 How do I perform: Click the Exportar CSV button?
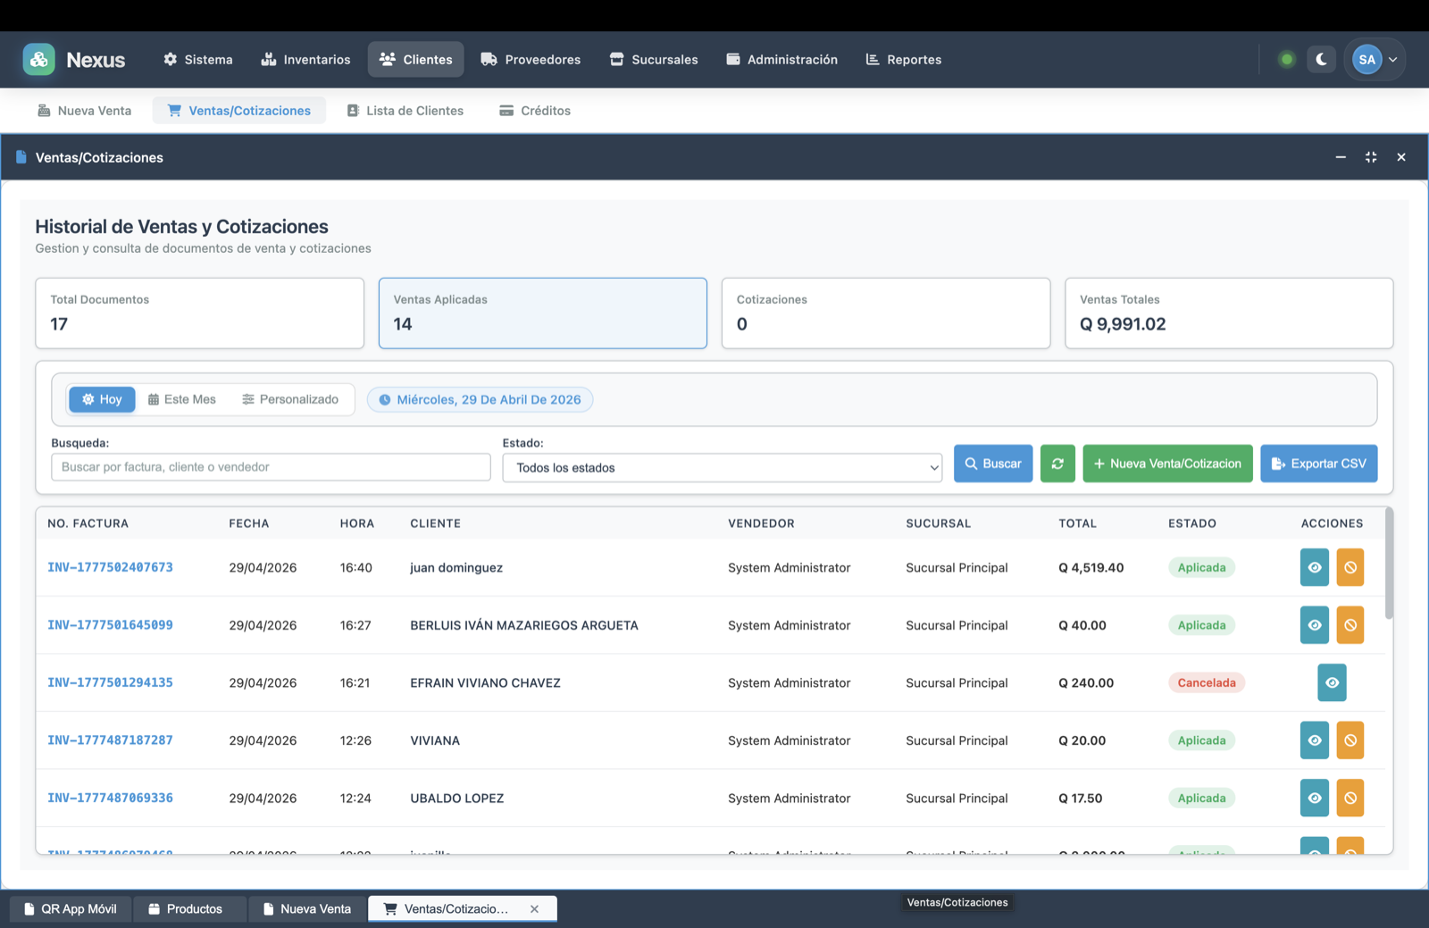(1318, 464)
